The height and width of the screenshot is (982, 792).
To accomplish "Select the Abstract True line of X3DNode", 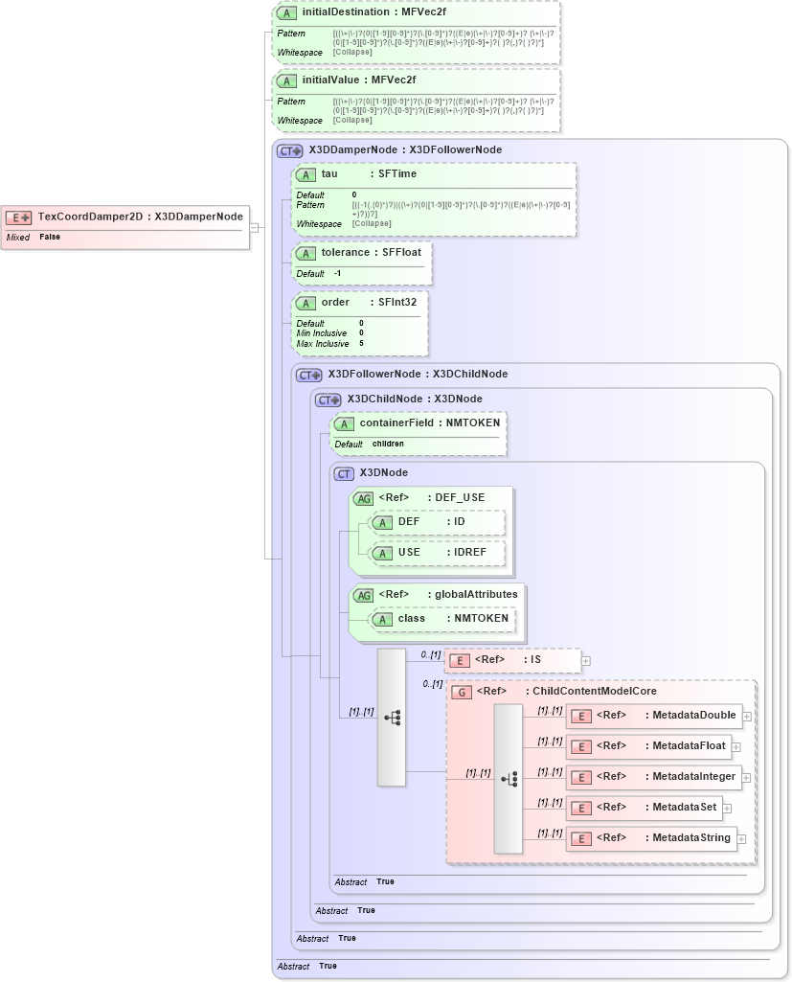I will tap(364, 881).
